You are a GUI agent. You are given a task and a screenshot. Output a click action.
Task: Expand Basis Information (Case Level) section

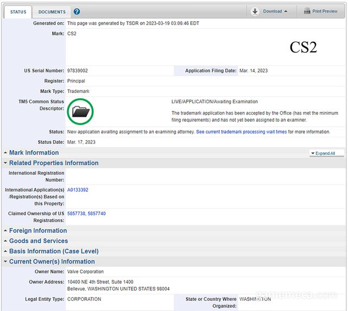[x=53, y=251]
